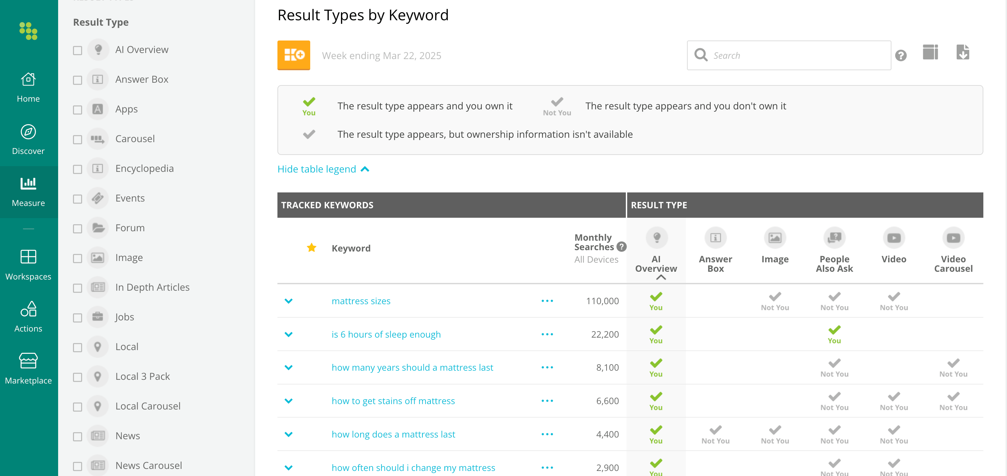Open how many years should a mattress last link
Viewport: 1007px width, 476px height.
click(x=412, y=367)
